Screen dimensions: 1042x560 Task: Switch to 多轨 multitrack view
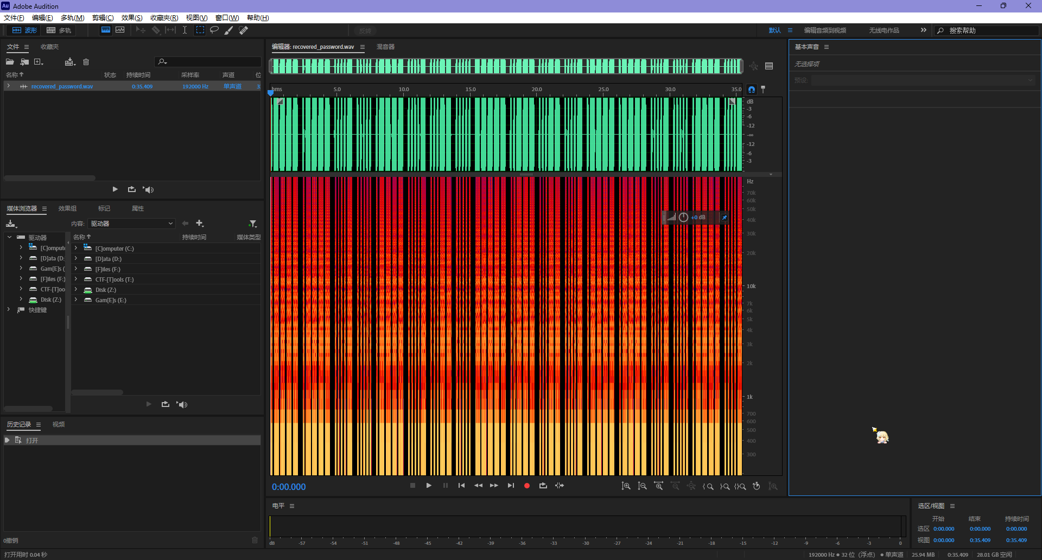[59, 30]
